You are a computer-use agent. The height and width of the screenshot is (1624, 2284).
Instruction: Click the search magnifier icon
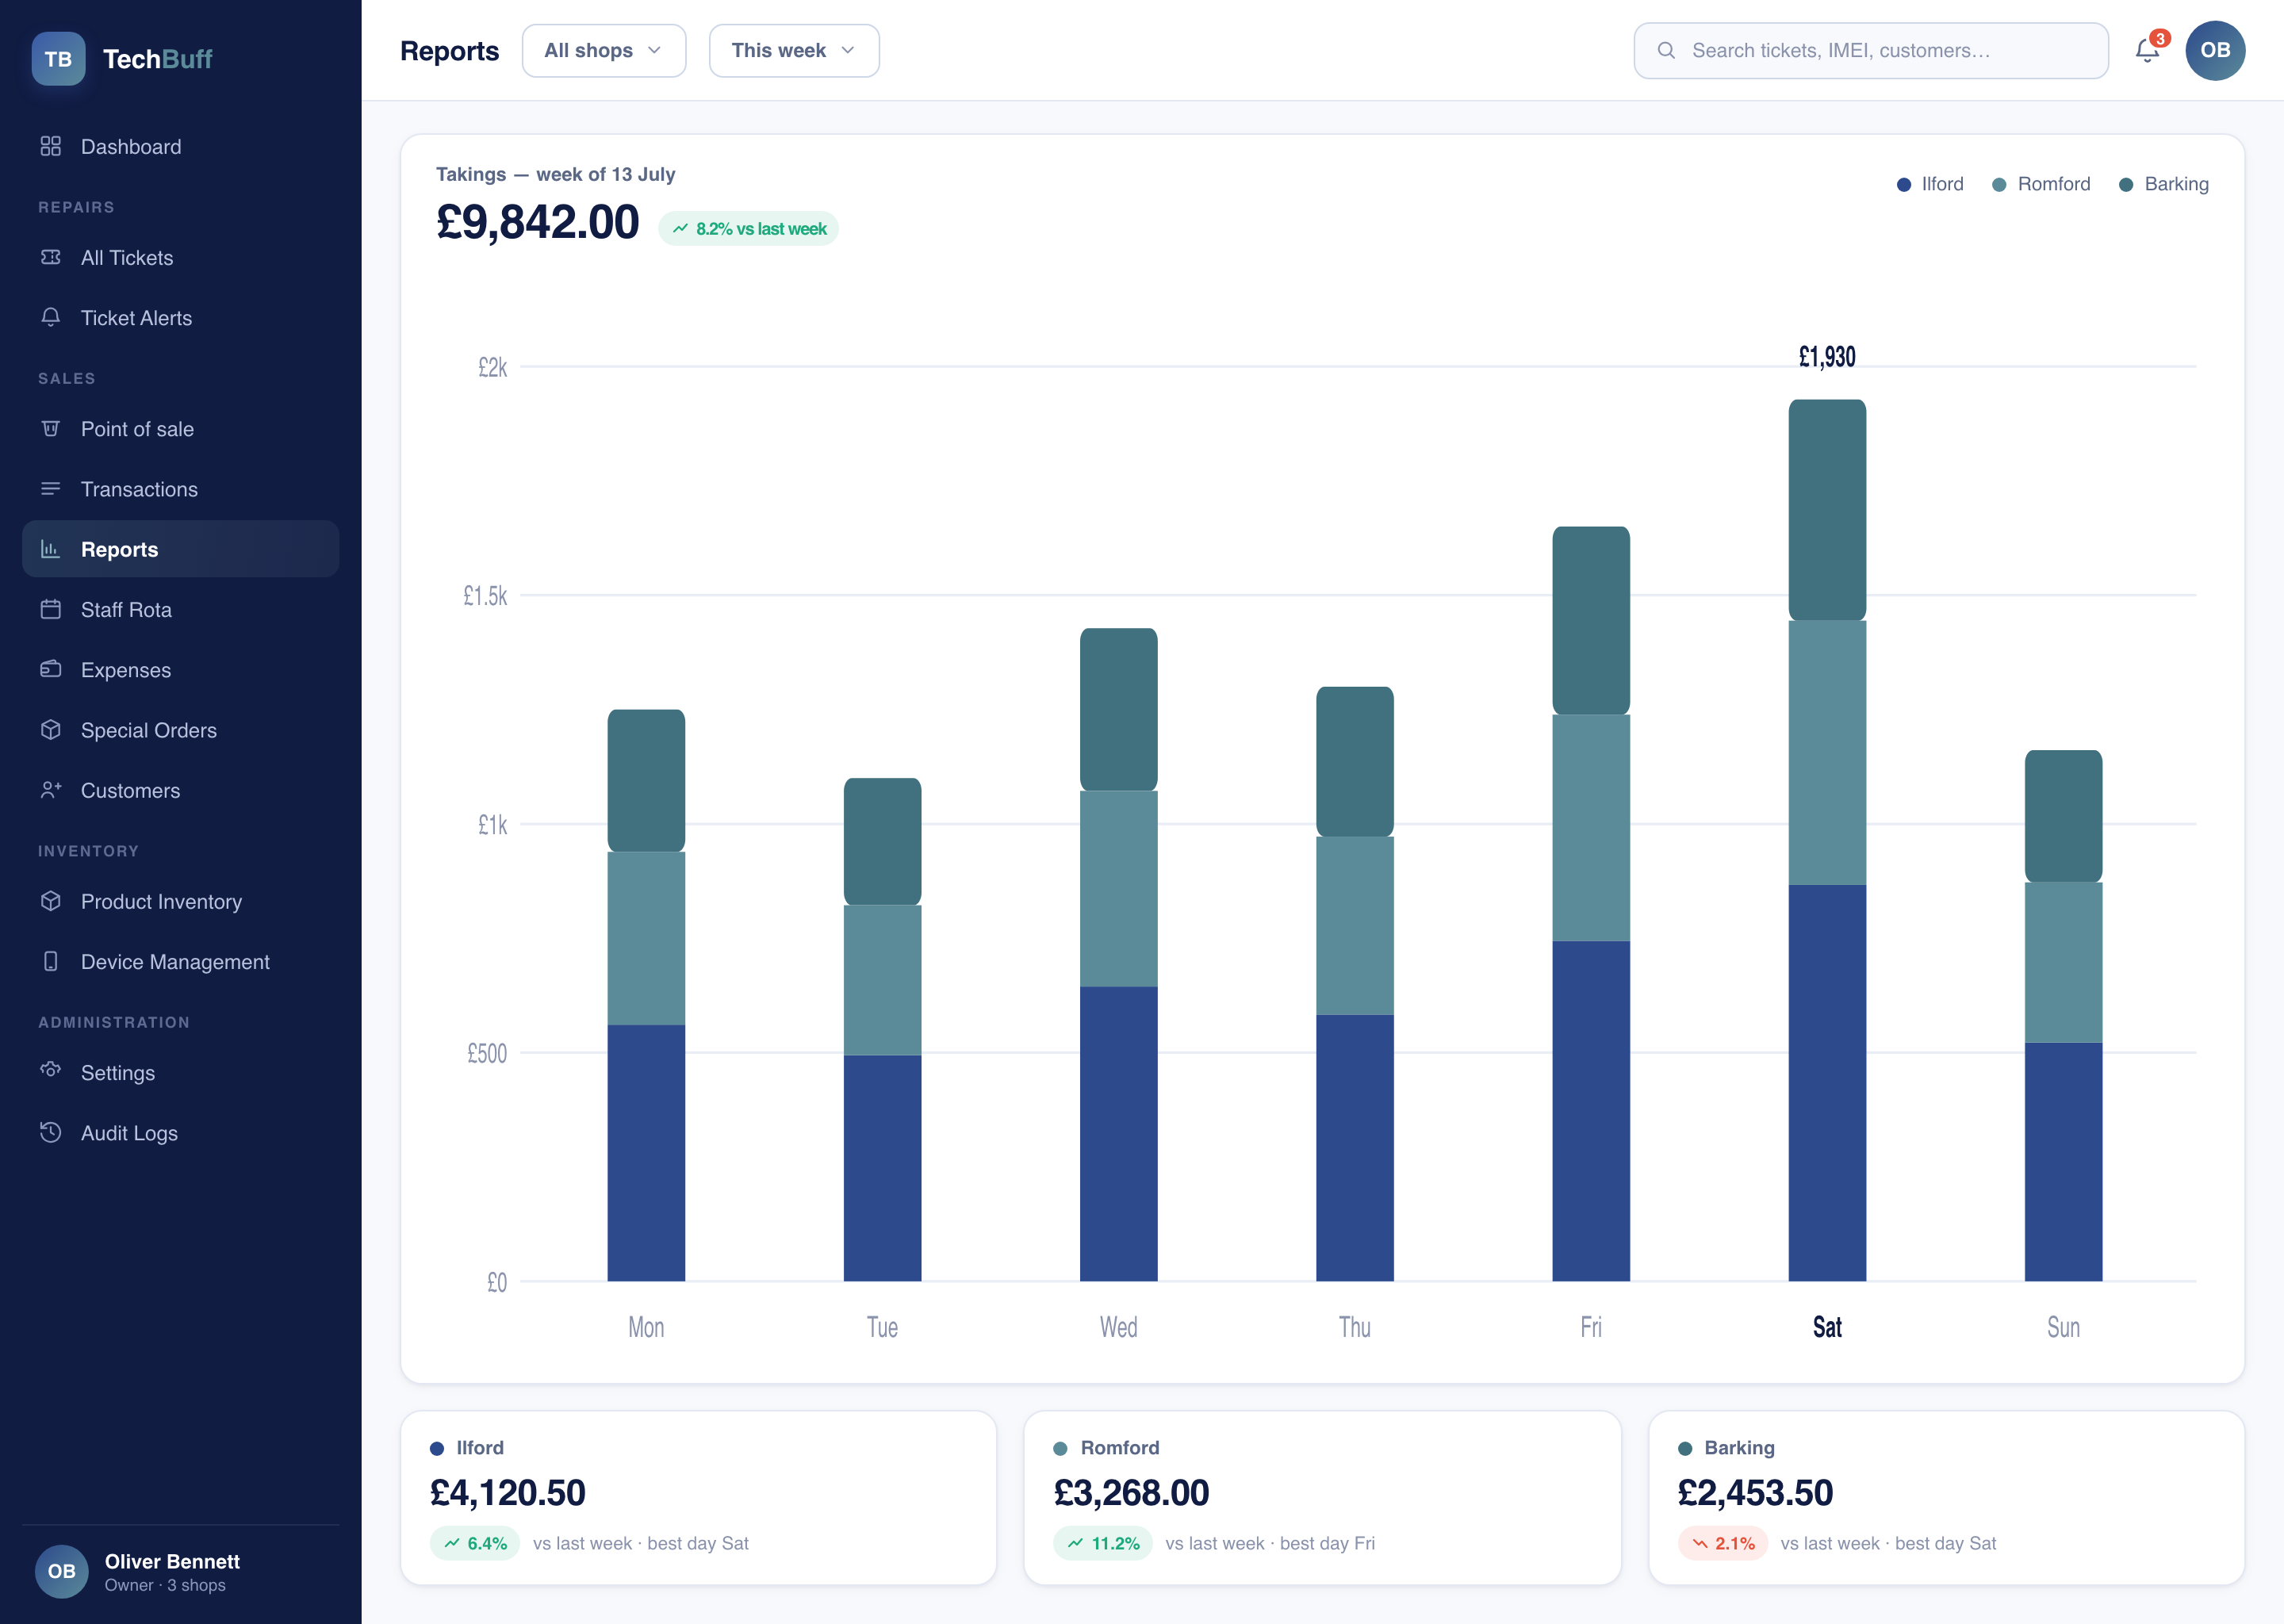click(x=1666, y=50)
